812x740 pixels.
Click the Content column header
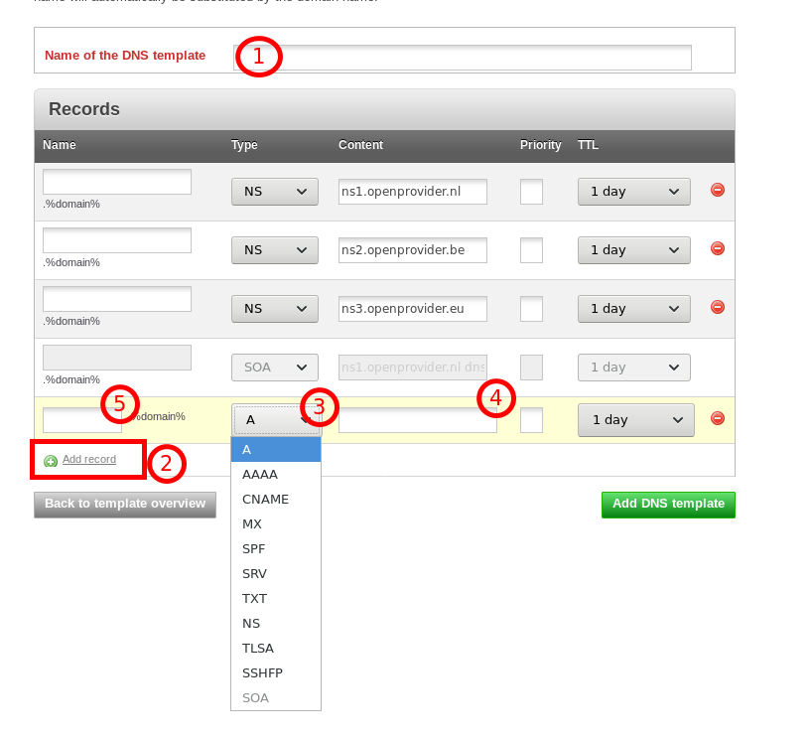click(x=360, y=145)
